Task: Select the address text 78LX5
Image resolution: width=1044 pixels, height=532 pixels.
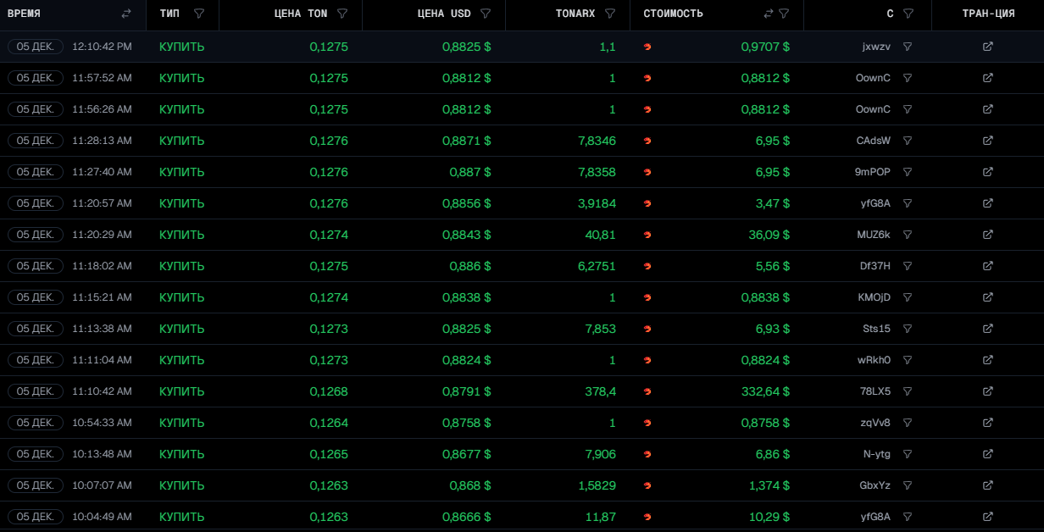Action: point(875,391)
